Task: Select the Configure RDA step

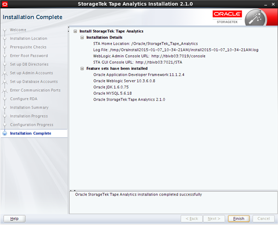Action: click(23, 99)
